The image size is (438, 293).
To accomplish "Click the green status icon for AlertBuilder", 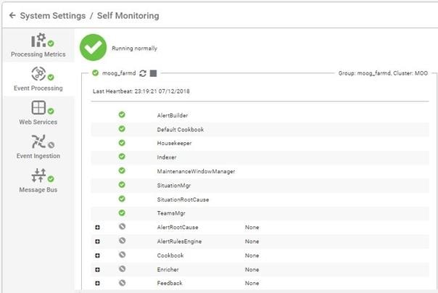I will (x=122, y=115).
